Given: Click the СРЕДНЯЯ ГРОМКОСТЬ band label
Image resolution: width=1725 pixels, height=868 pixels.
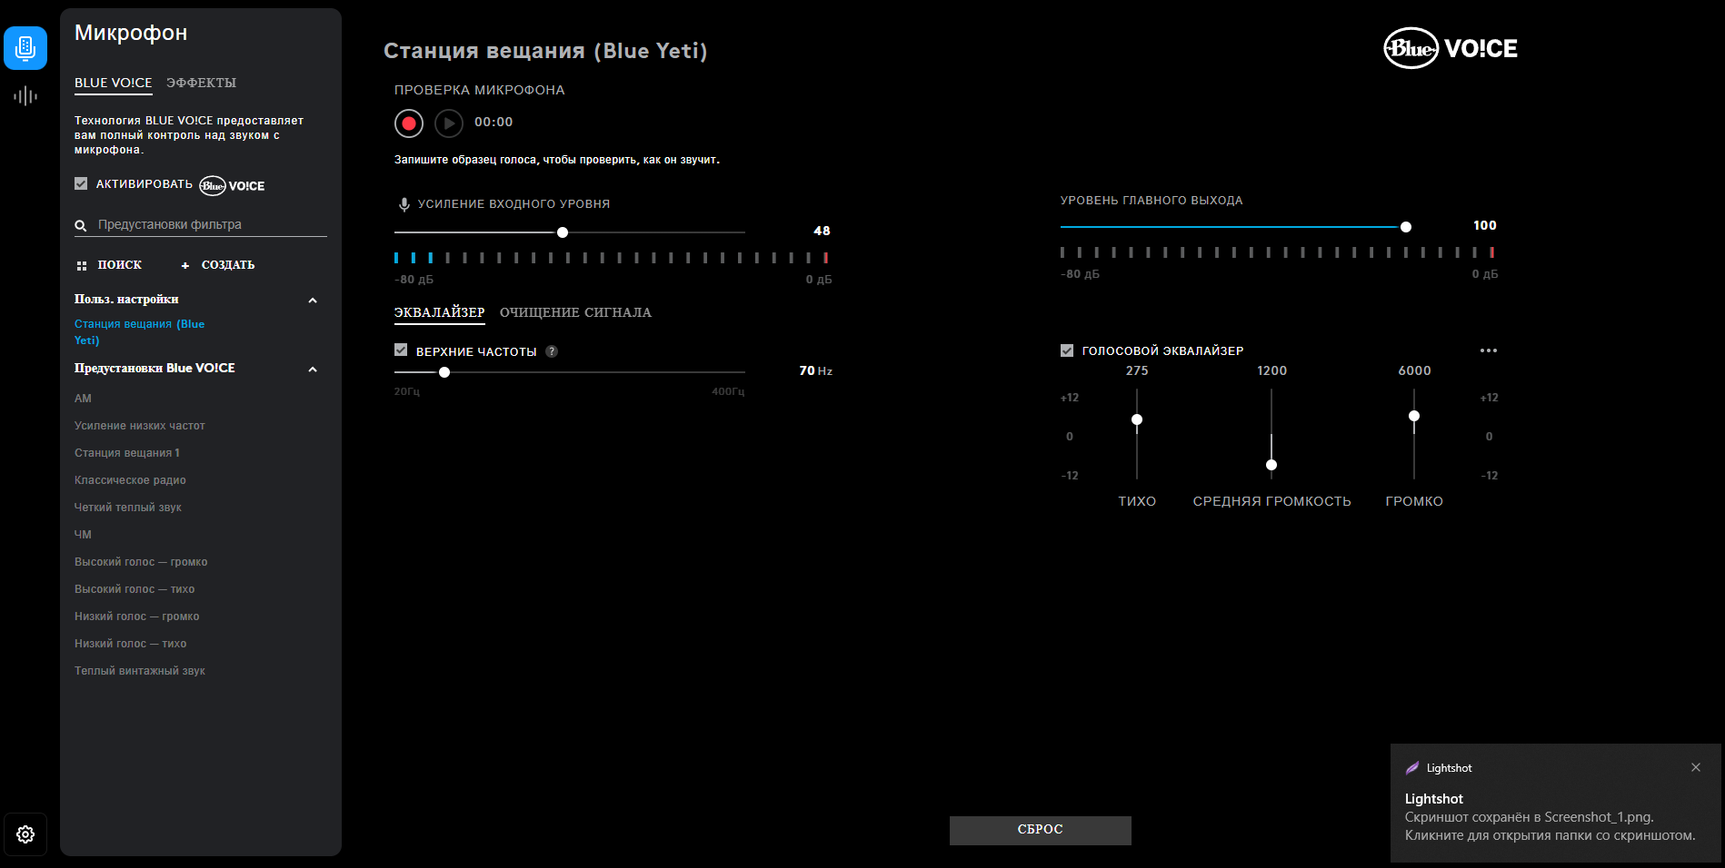Looking at the screenshot, I should point(1271,501).
